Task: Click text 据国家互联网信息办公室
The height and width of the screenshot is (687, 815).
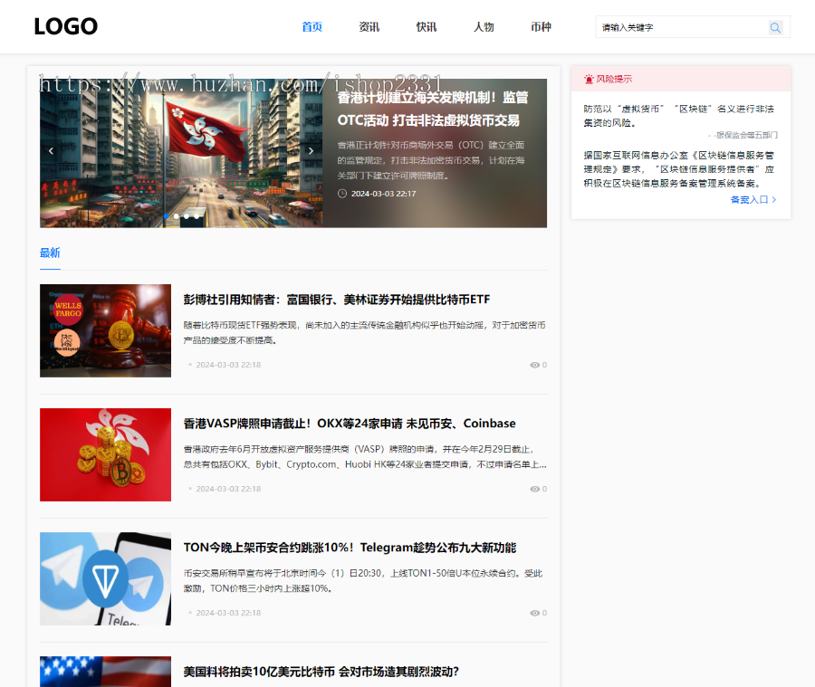Action: 679,169
